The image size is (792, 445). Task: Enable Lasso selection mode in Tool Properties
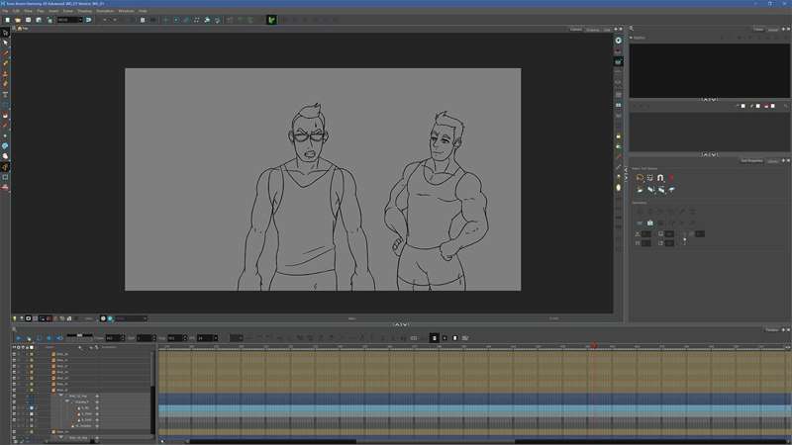click(x=640, y=178)
